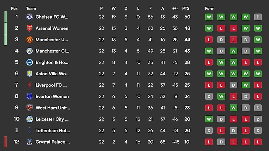Click the Aston Villa Women crest

point(29,74)
